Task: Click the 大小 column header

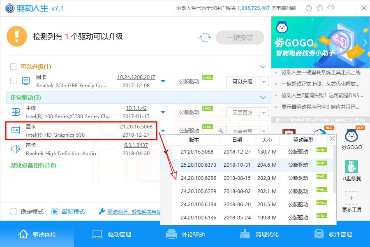Action: point(267,140)
